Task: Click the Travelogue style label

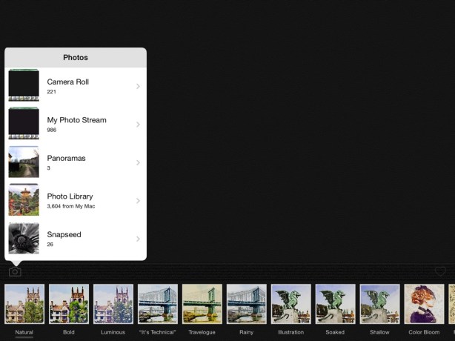Action: point(202,332)
